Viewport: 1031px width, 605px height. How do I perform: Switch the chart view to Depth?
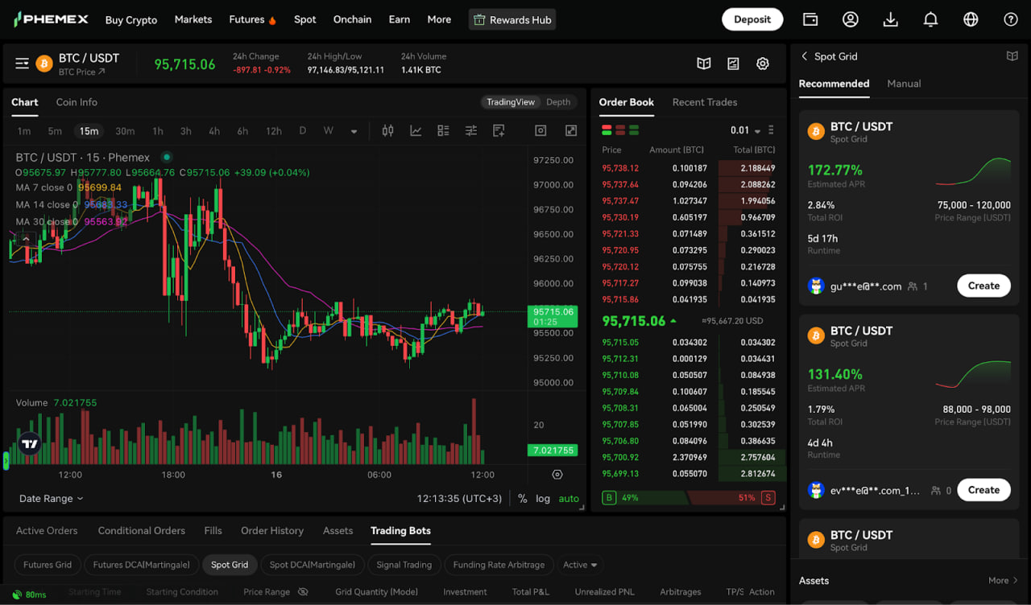click(x=558, y=102)
